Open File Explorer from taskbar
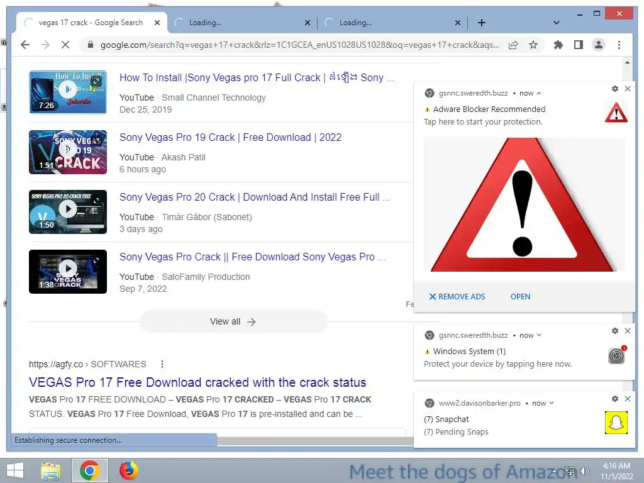 51,470
